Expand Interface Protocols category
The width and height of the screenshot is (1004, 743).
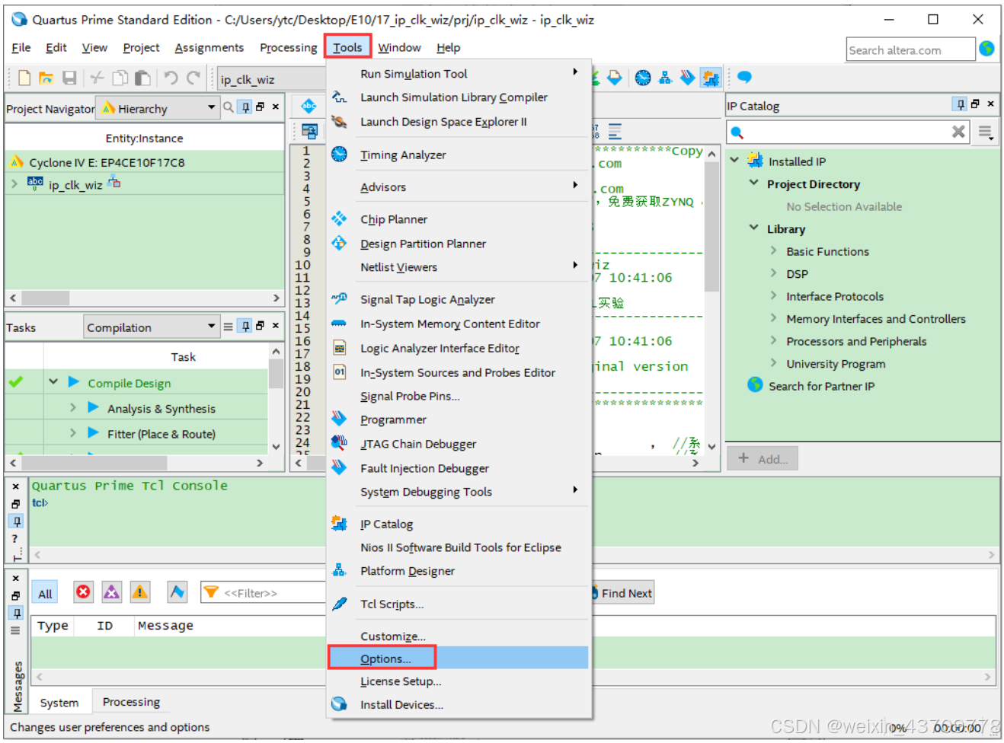tap(773, 295)
